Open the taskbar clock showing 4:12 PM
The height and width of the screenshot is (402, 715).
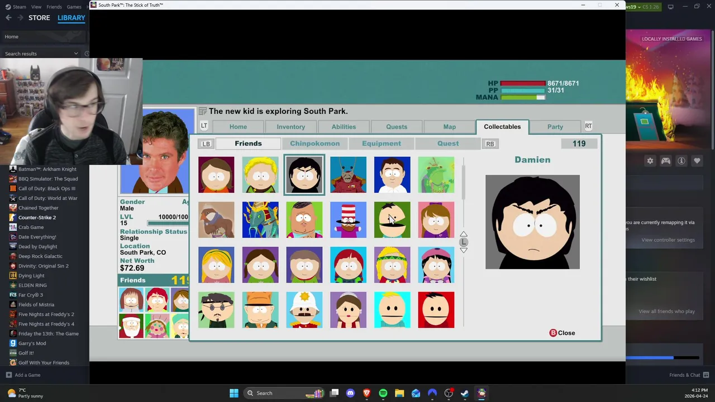(697, 393)
